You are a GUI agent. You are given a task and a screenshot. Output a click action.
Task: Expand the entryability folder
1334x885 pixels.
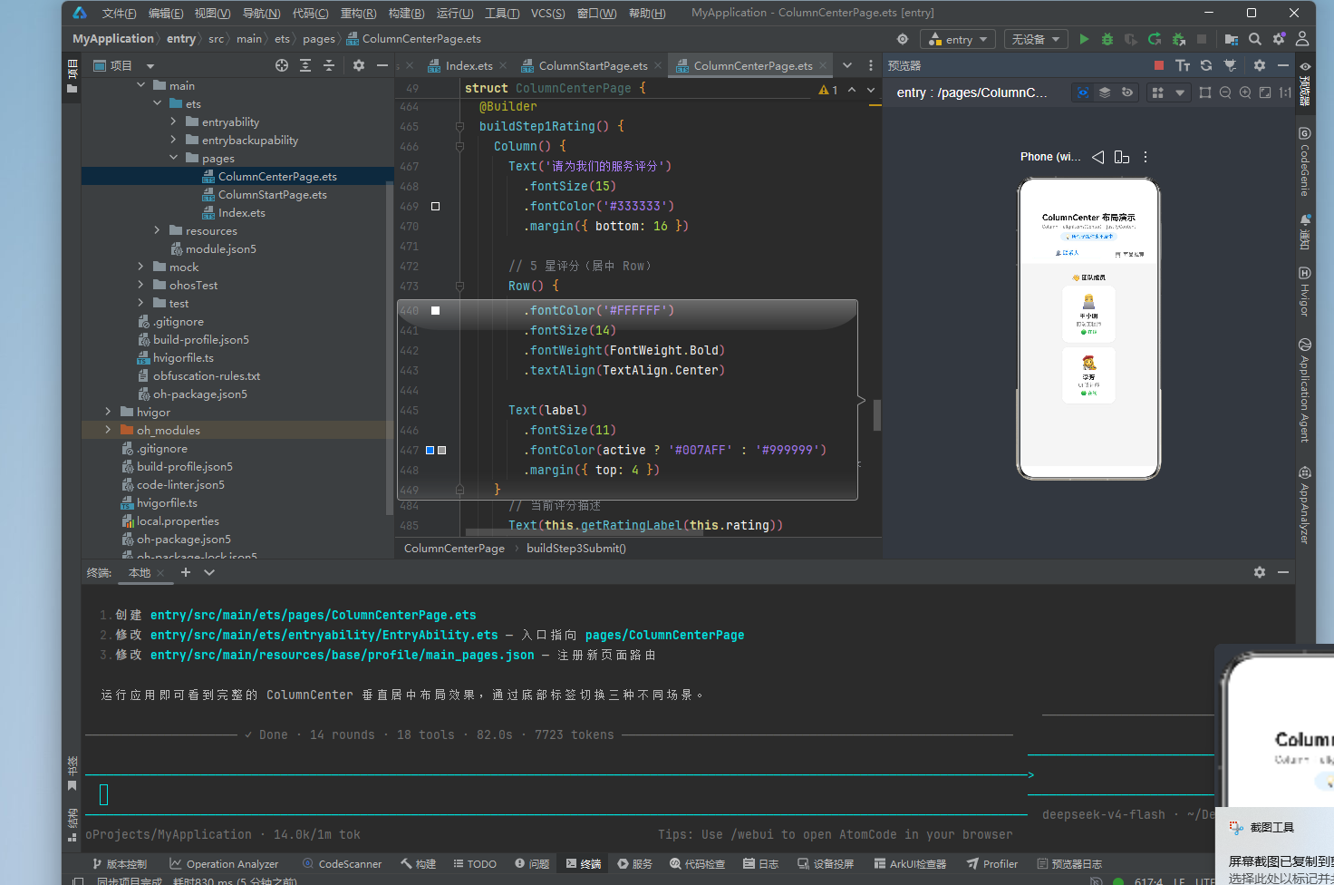coord(174,122)
